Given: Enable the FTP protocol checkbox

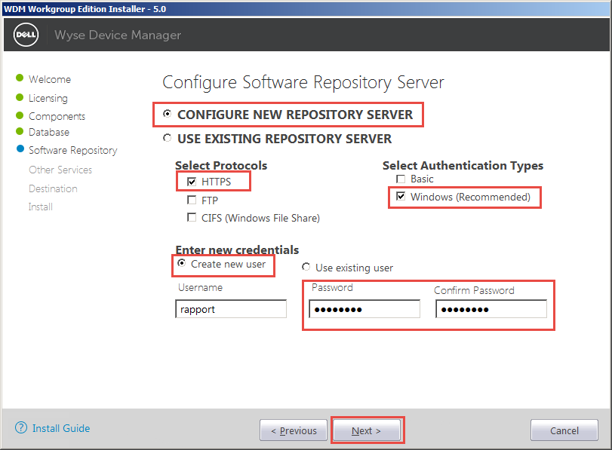Looking at the screenshot, I should click(192, 199).
